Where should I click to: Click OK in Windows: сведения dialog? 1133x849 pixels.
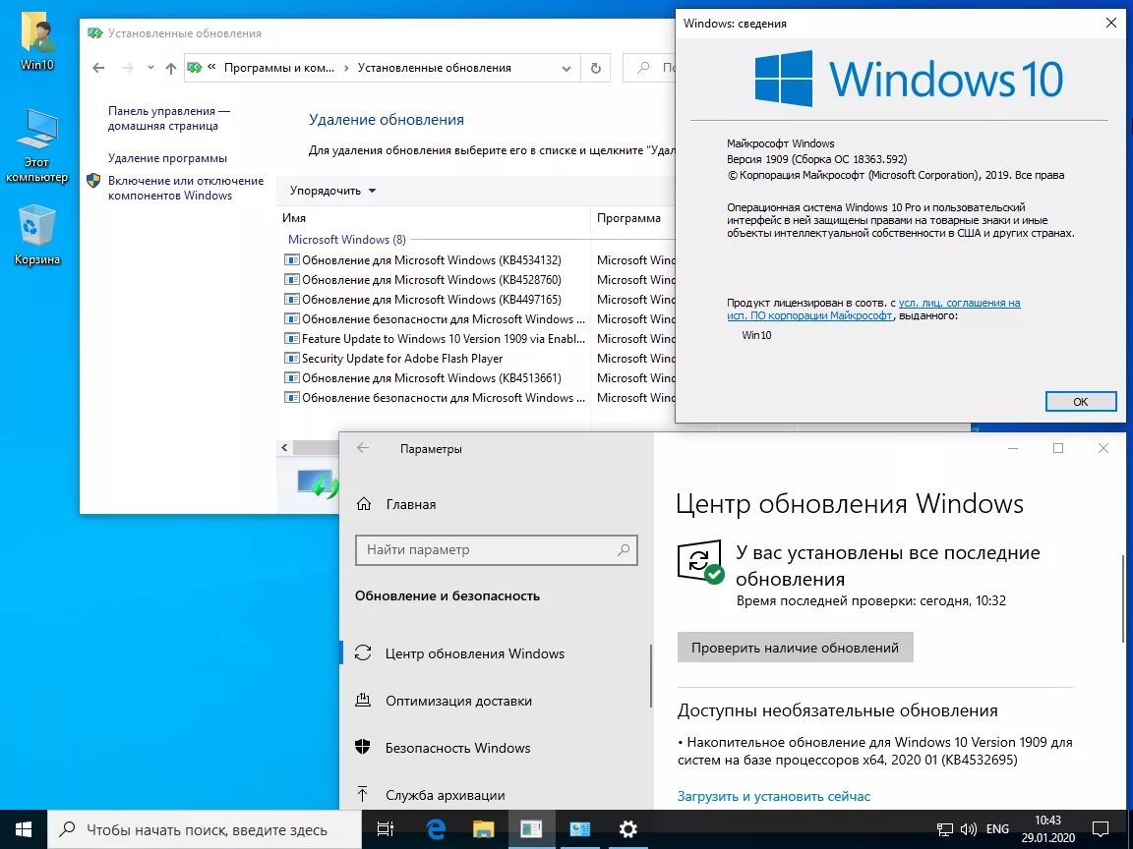[x=1080, y=401]
